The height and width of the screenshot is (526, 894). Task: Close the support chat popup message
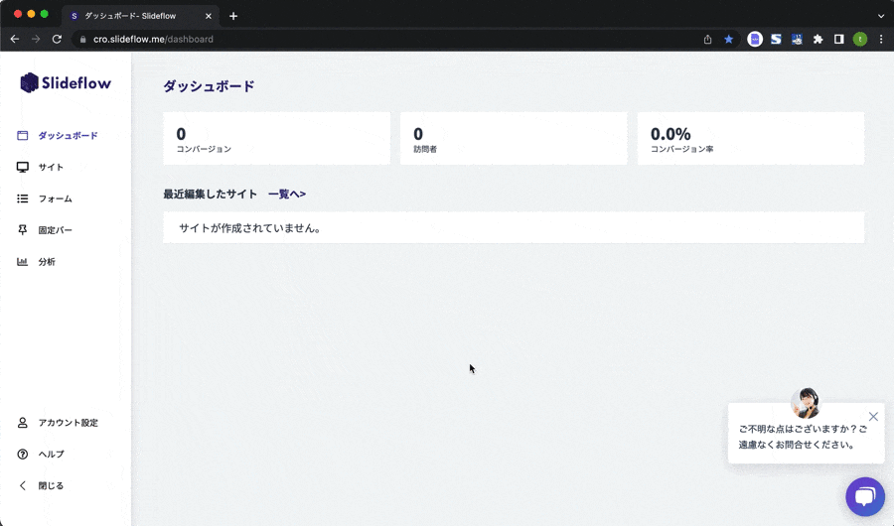coord(873,417)
